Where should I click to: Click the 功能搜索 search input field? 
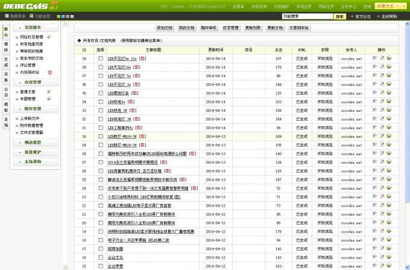(307, 16)
